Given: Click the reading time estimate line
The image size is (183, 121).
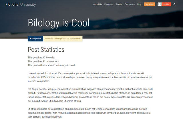Looking at the screenshot, I should [51, 65].
